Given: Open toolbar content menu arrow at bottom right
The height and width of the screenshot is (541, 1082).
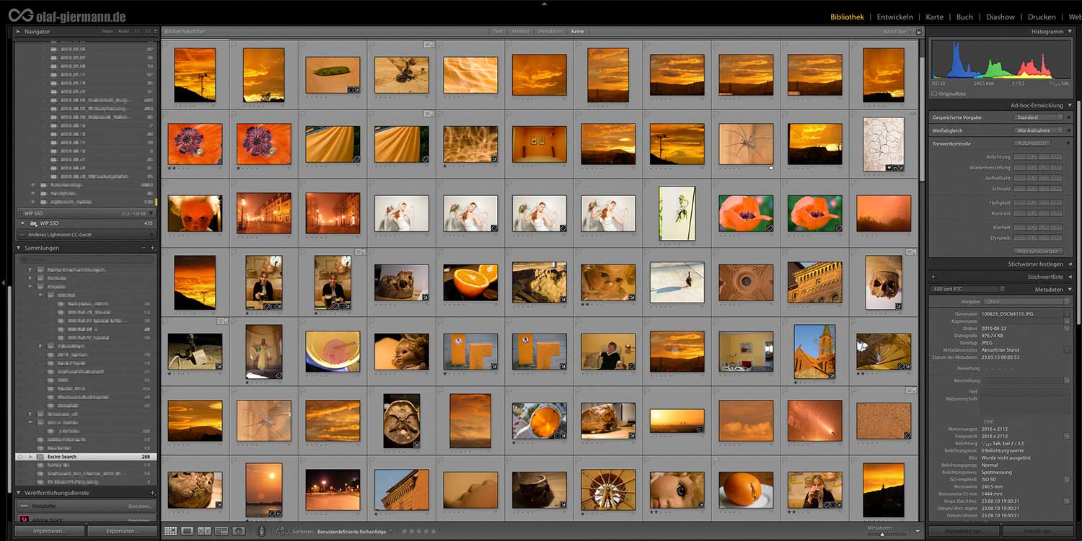Looking at the screenshot, I should [918, 531].
